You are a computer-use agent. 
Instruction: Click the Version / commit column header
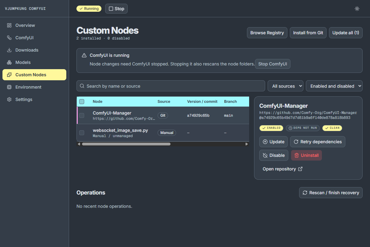(x=202, y=102)
